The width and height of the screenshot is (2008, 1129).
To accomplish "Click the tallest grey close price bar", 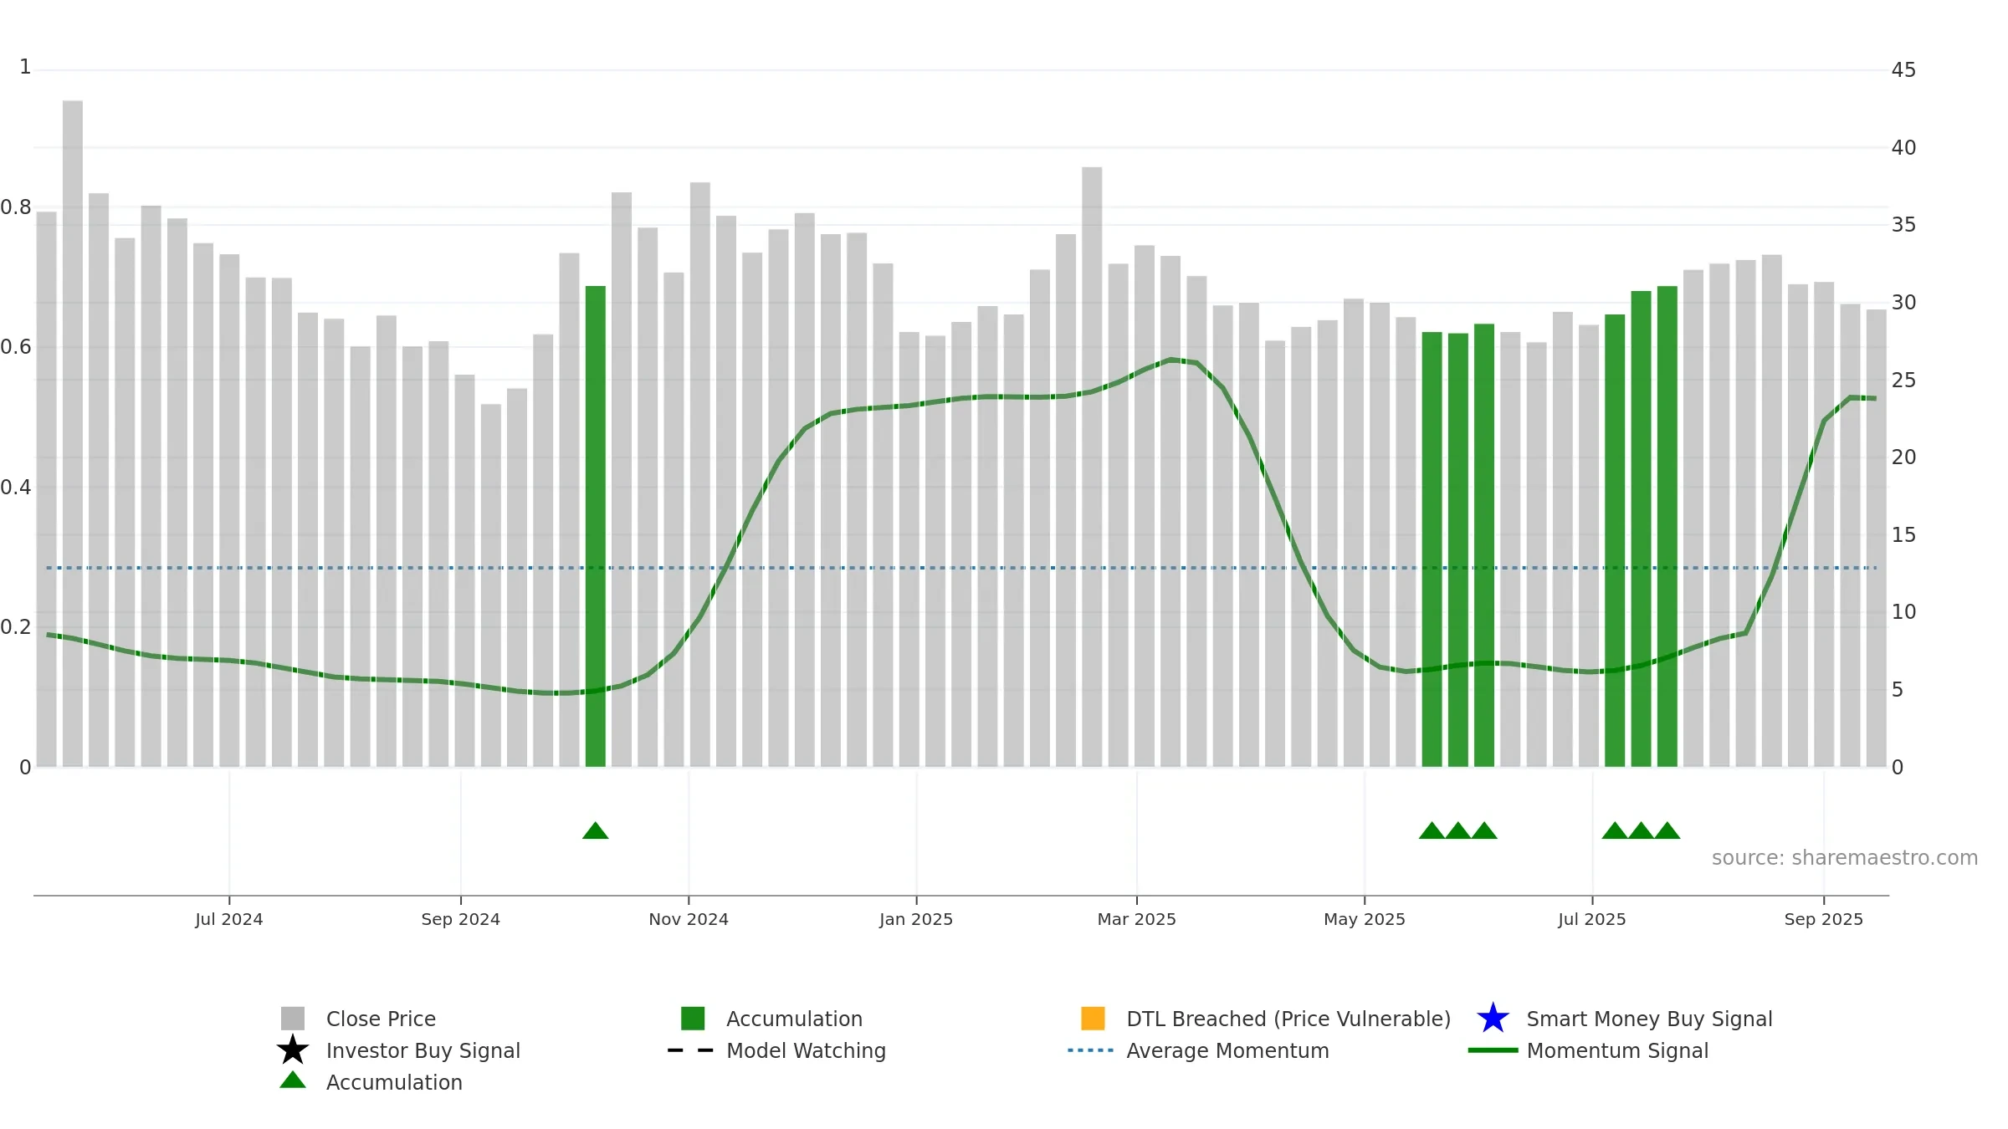I will coord(73,433).
